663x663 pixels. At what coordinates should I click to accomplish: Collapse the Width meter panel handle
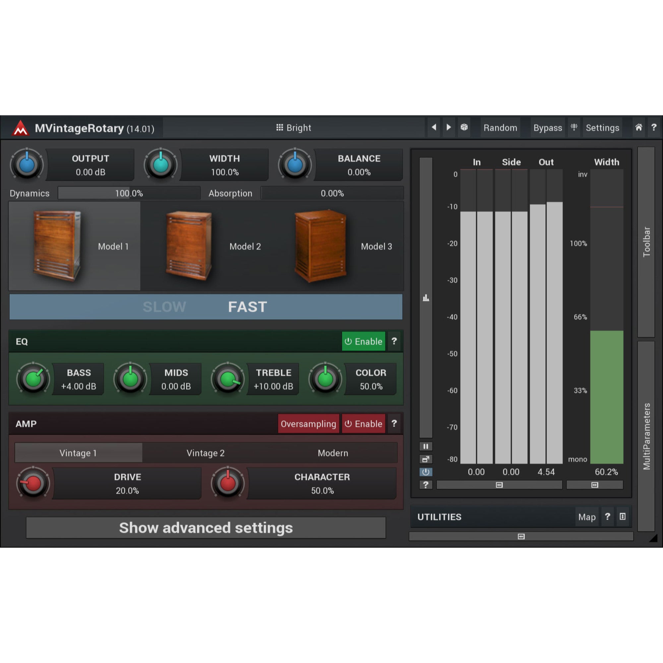pos(595,485)
